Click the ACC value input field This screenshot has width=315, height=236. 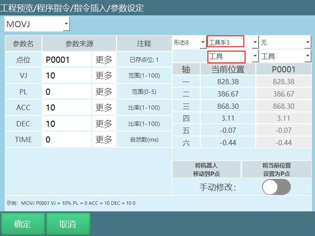[x=67, y=107]
